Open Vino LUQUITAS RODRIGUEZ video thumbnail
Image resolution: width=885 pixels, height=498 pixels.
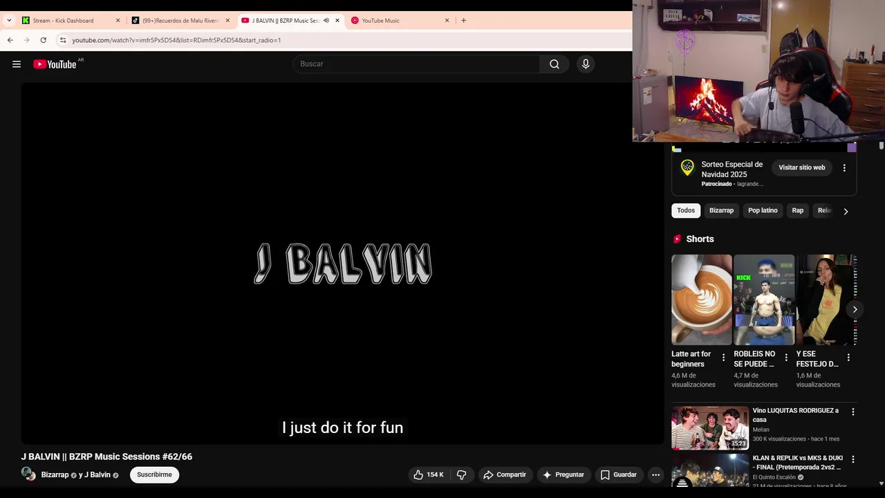pyautogui.click(x=710, y=428)
